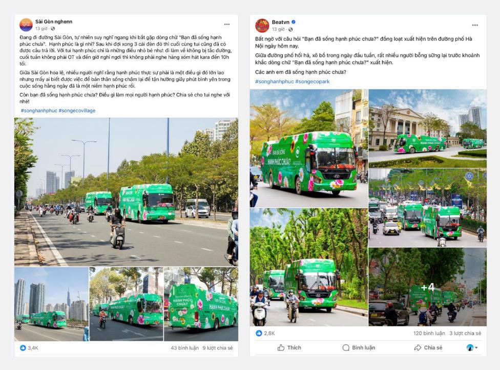Click the Sài Gòn nghenn page name
This screenshot has width=500, height=370.
pyautogui.click(x=54, y=21)
